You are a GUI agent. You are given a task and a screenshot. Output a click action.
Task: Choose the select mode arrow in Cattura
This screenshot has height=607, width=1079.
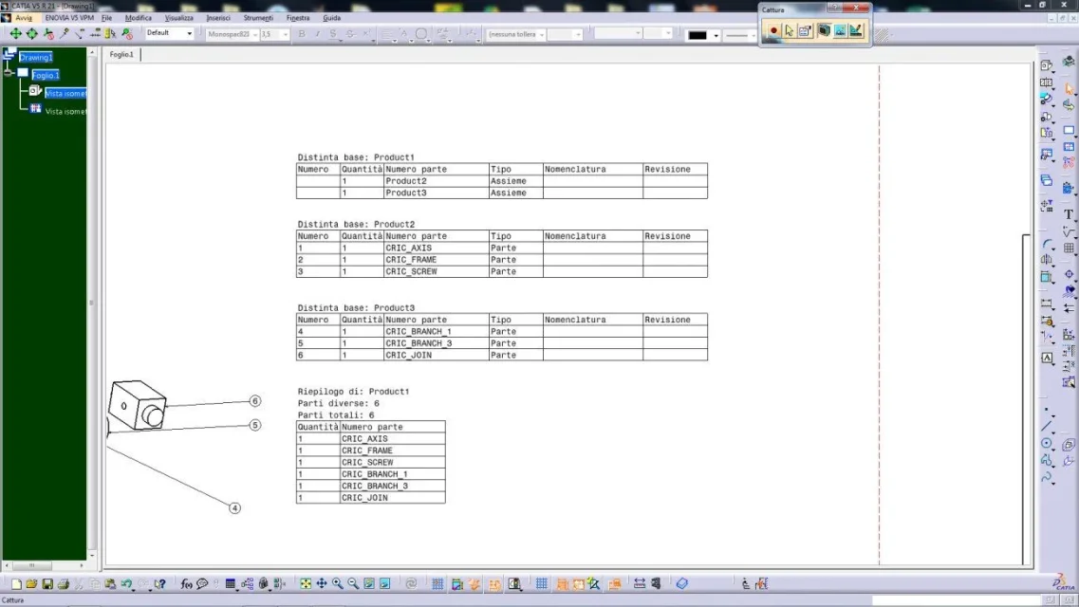pos(790,31)
